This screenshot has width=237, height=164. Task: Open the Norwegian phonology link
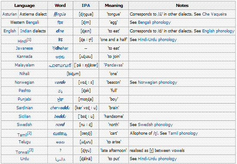157,82
